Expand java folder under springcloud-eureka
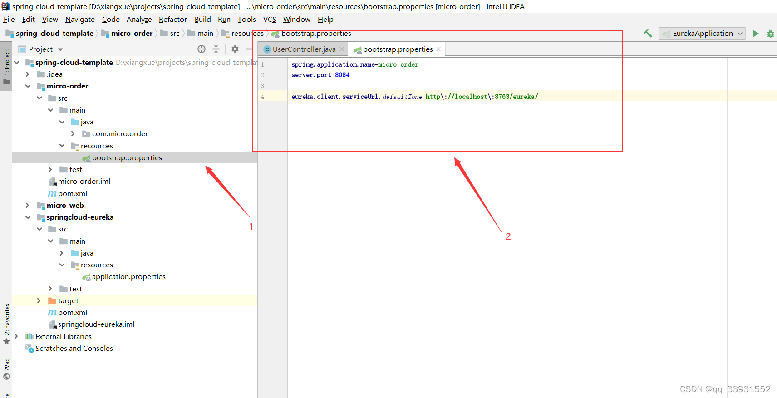 (x=62, y=253)
